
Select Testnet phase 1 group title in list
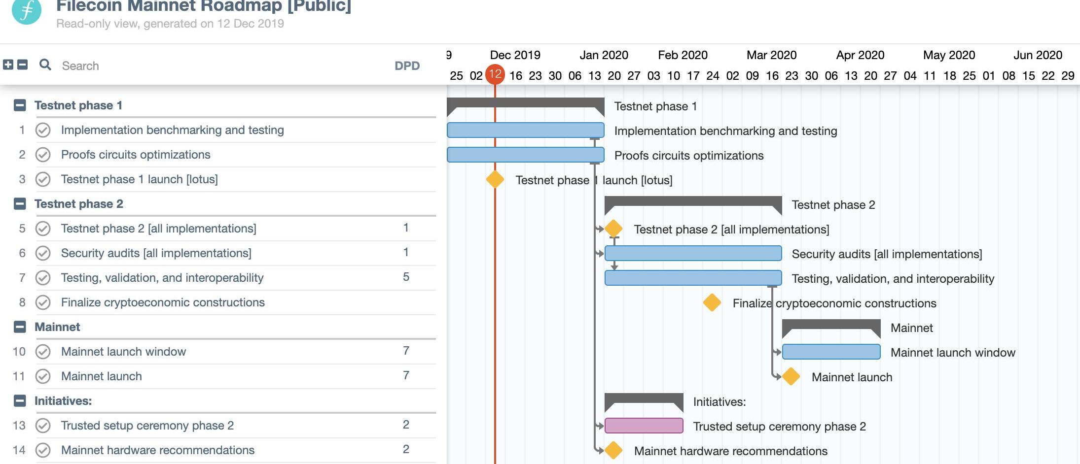pyautogui.click(x=78, y=105)
